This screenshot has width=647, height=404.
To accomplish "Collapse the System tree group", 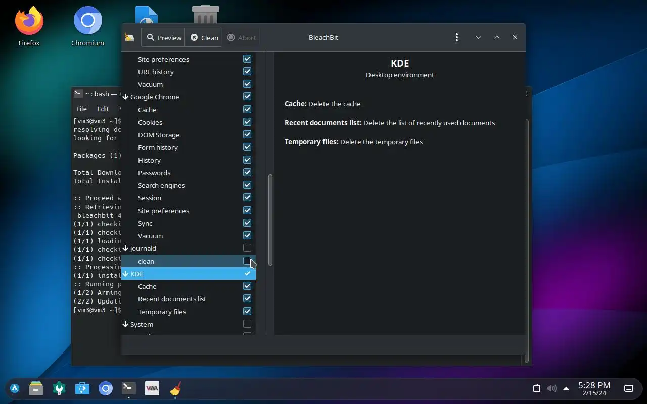I will [125, 324].
